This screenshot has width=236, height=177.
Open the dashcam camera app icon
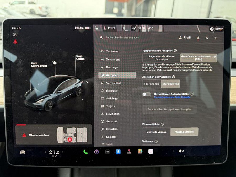pyautogui.click(x=96, y=152)
